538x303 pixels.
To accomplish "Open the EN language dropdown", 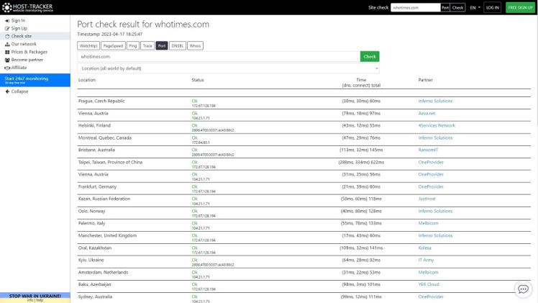I will 476,7.
